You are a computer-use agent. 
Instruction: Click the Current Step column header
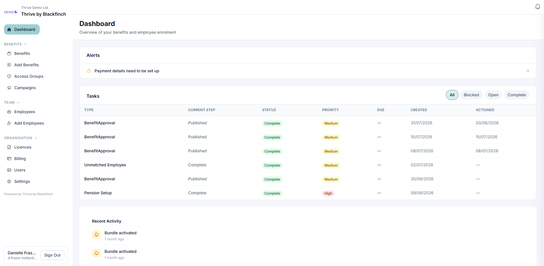click(202, 110)
